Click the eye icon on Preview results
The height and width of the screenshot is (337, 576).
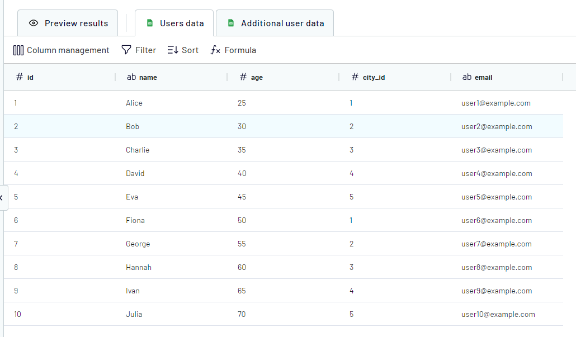(x=34, y=23)
